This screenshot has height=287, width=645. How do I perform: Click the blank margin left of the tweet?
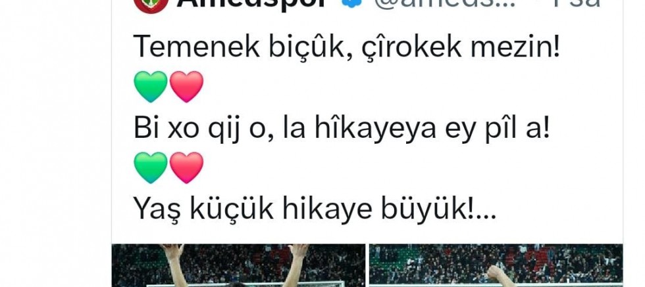(x=55, y=144)
